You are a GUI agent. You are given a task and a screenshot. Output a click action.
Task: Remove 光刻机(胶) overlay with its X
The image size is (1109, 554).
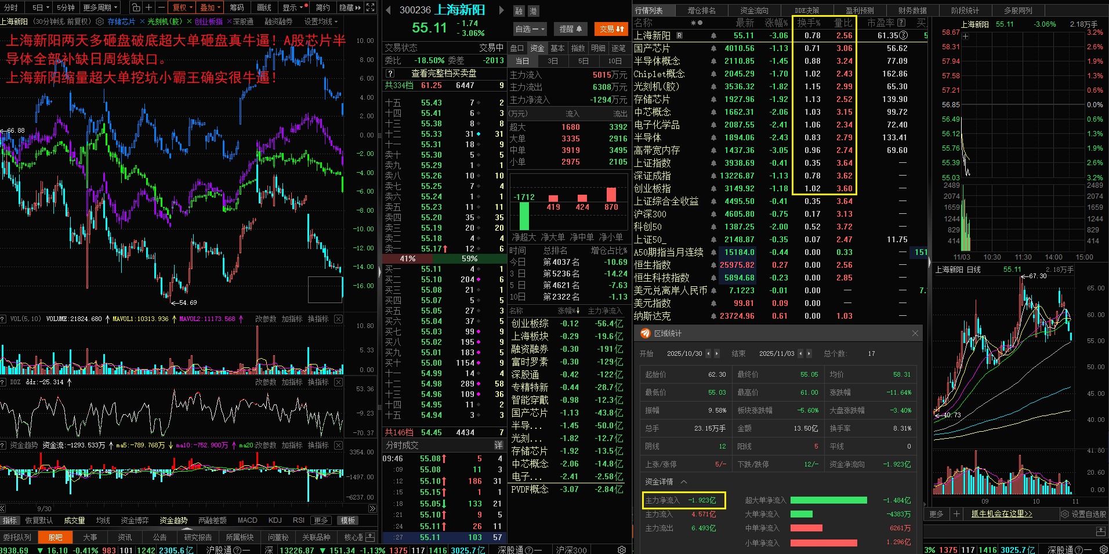(189, 21)
